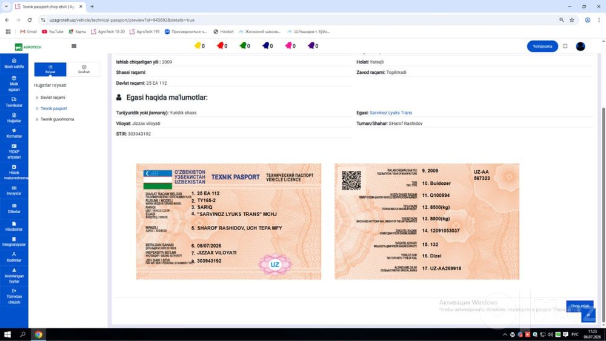Open Xodimlar sidebar section

[14, 257]
